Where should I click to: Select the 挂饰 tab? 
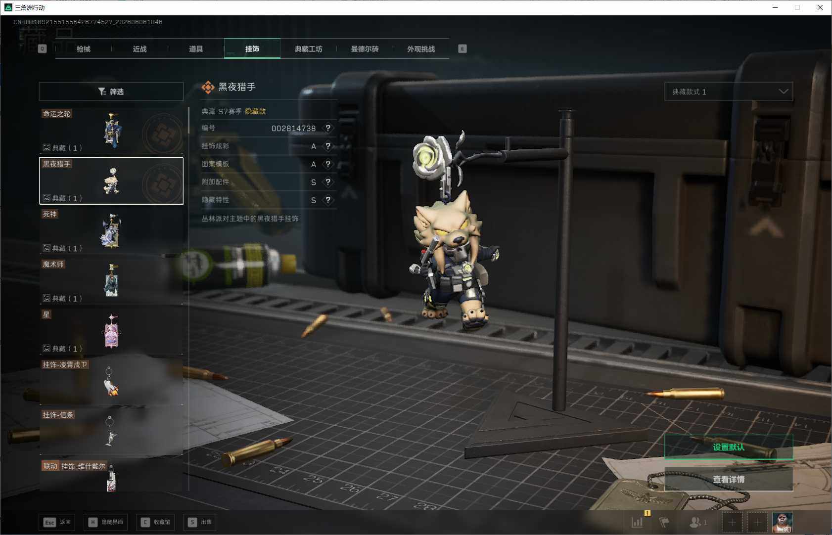point(252,49)
